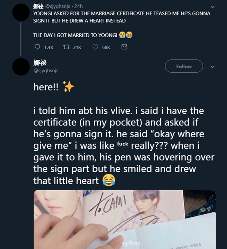
Task: Click the reply speech bubble icon
Action: [37, 47]
